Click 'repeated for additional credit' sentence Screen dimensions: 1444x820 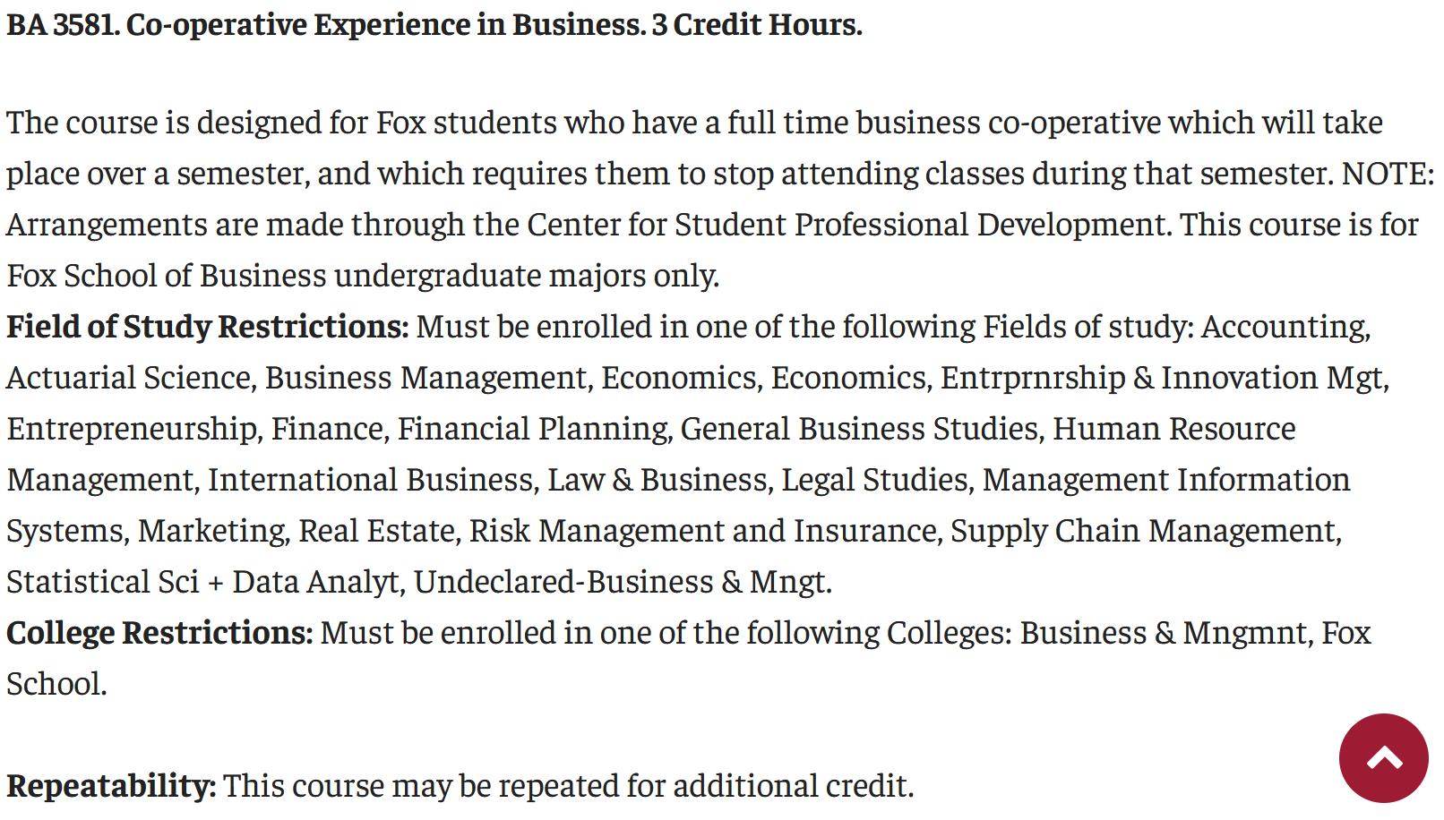pos(705,786)
